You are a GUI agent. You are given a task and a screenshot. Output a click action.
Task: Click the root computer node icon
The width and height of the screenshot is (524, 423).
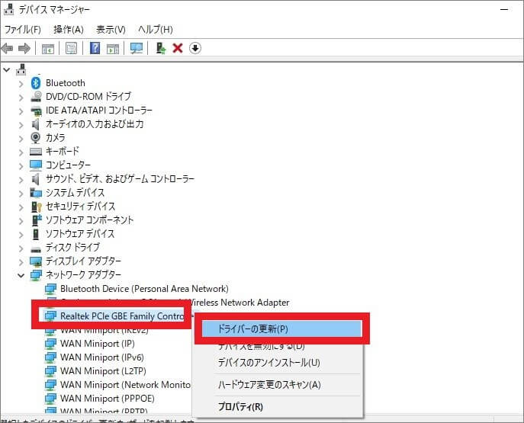[x=21, y=69]
